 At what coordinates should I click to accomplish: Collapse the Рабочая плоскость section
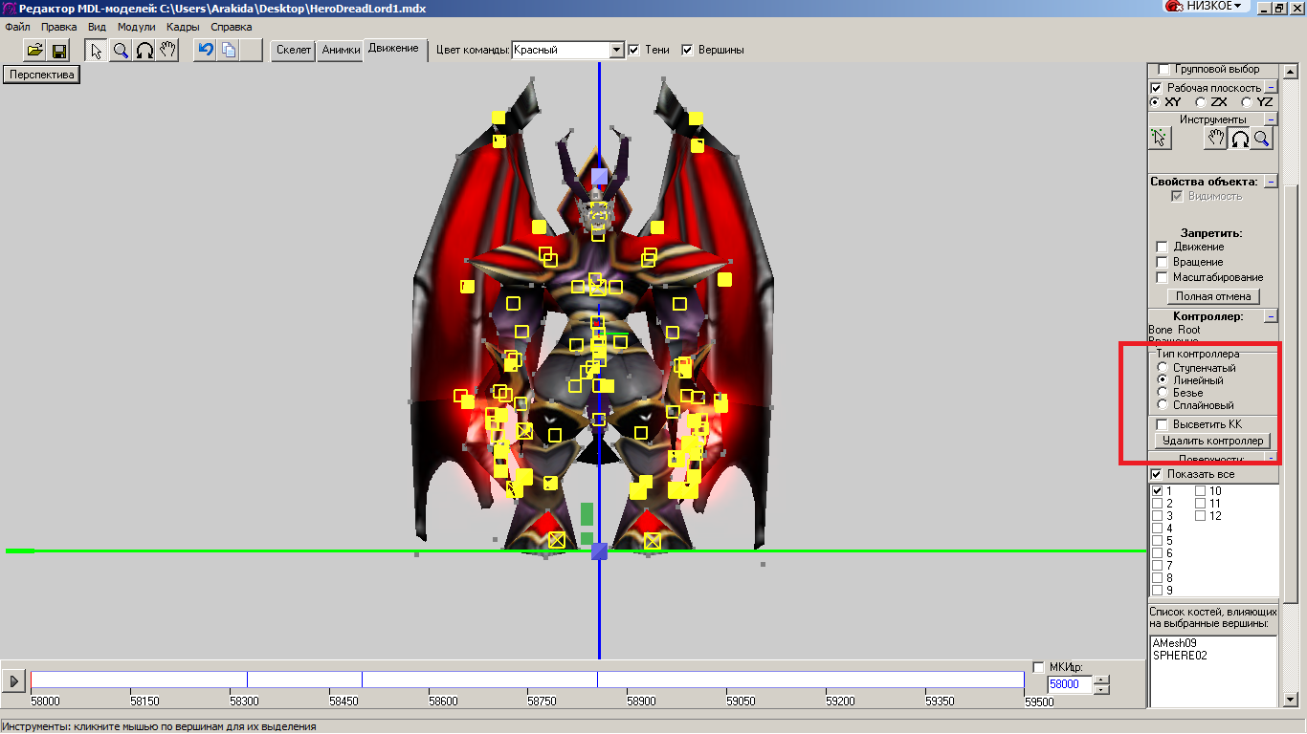point(1271,88)
